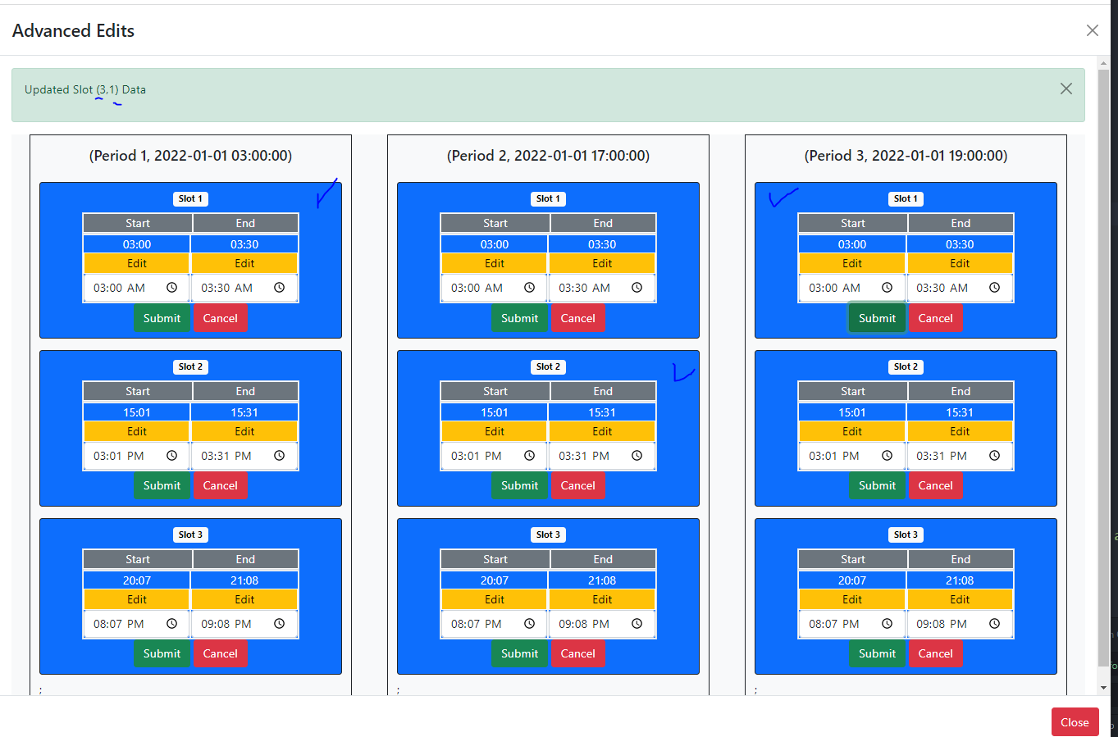The height and width of the screenshot is (737, 1118).
Task: Edit the Start time of Period 3 Slot 2
Action: (852, 431)
